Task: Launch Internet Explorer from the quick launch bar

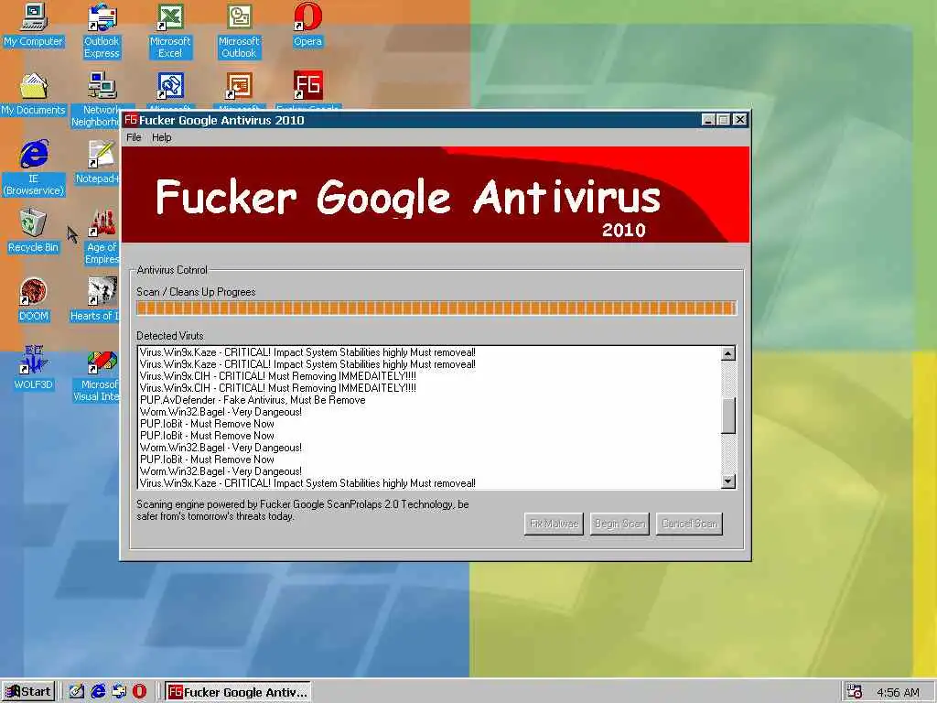Action: [x=98, y=692]
